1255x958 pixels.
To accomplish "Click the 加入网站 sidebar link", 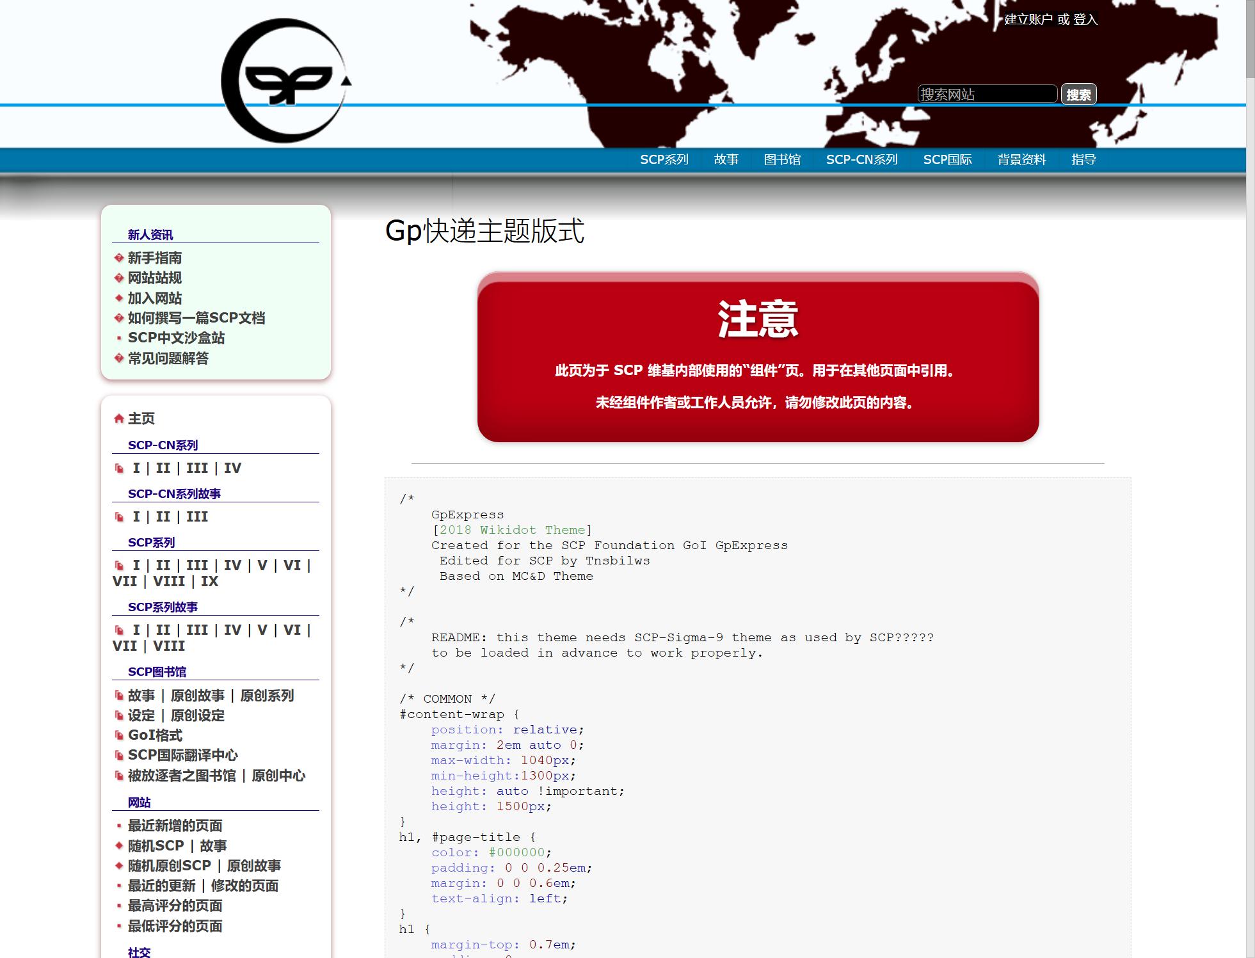I will point(154,298).
